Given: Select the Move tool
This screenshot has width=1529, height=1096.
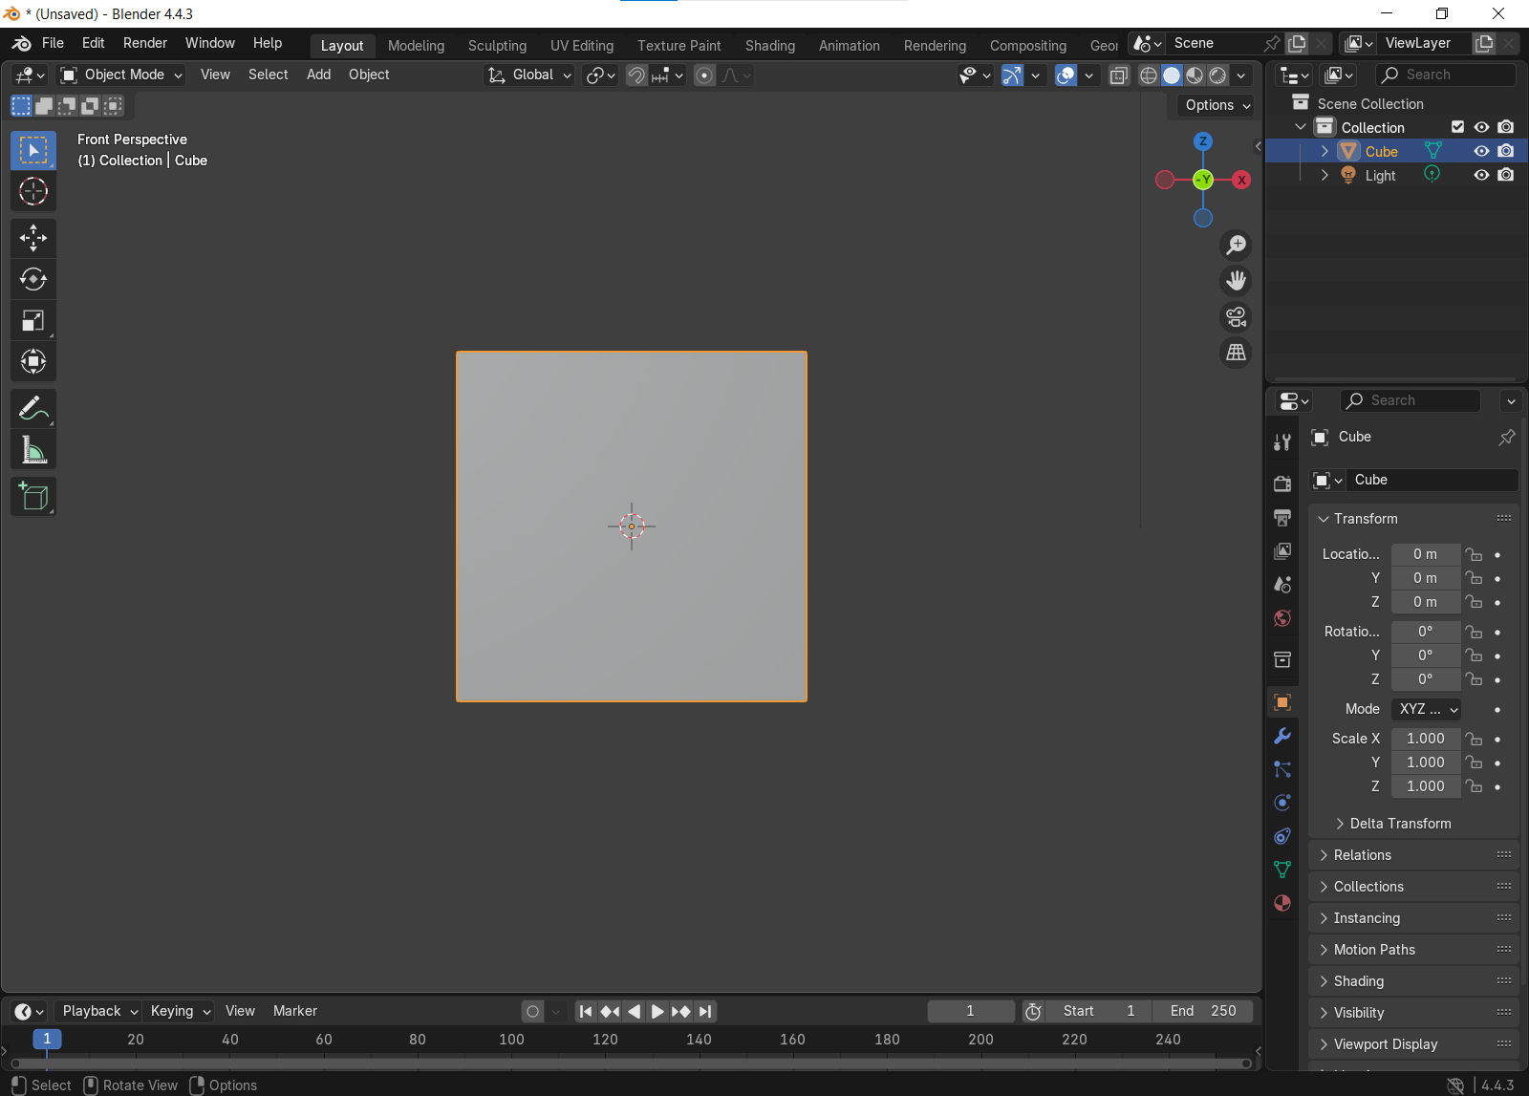Looking at the screenshot, I should point(33,238).
